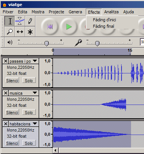Select the Multi-tool asterisk icon
Viewport: 144px width, 154px height.
(x=30, y=32)
